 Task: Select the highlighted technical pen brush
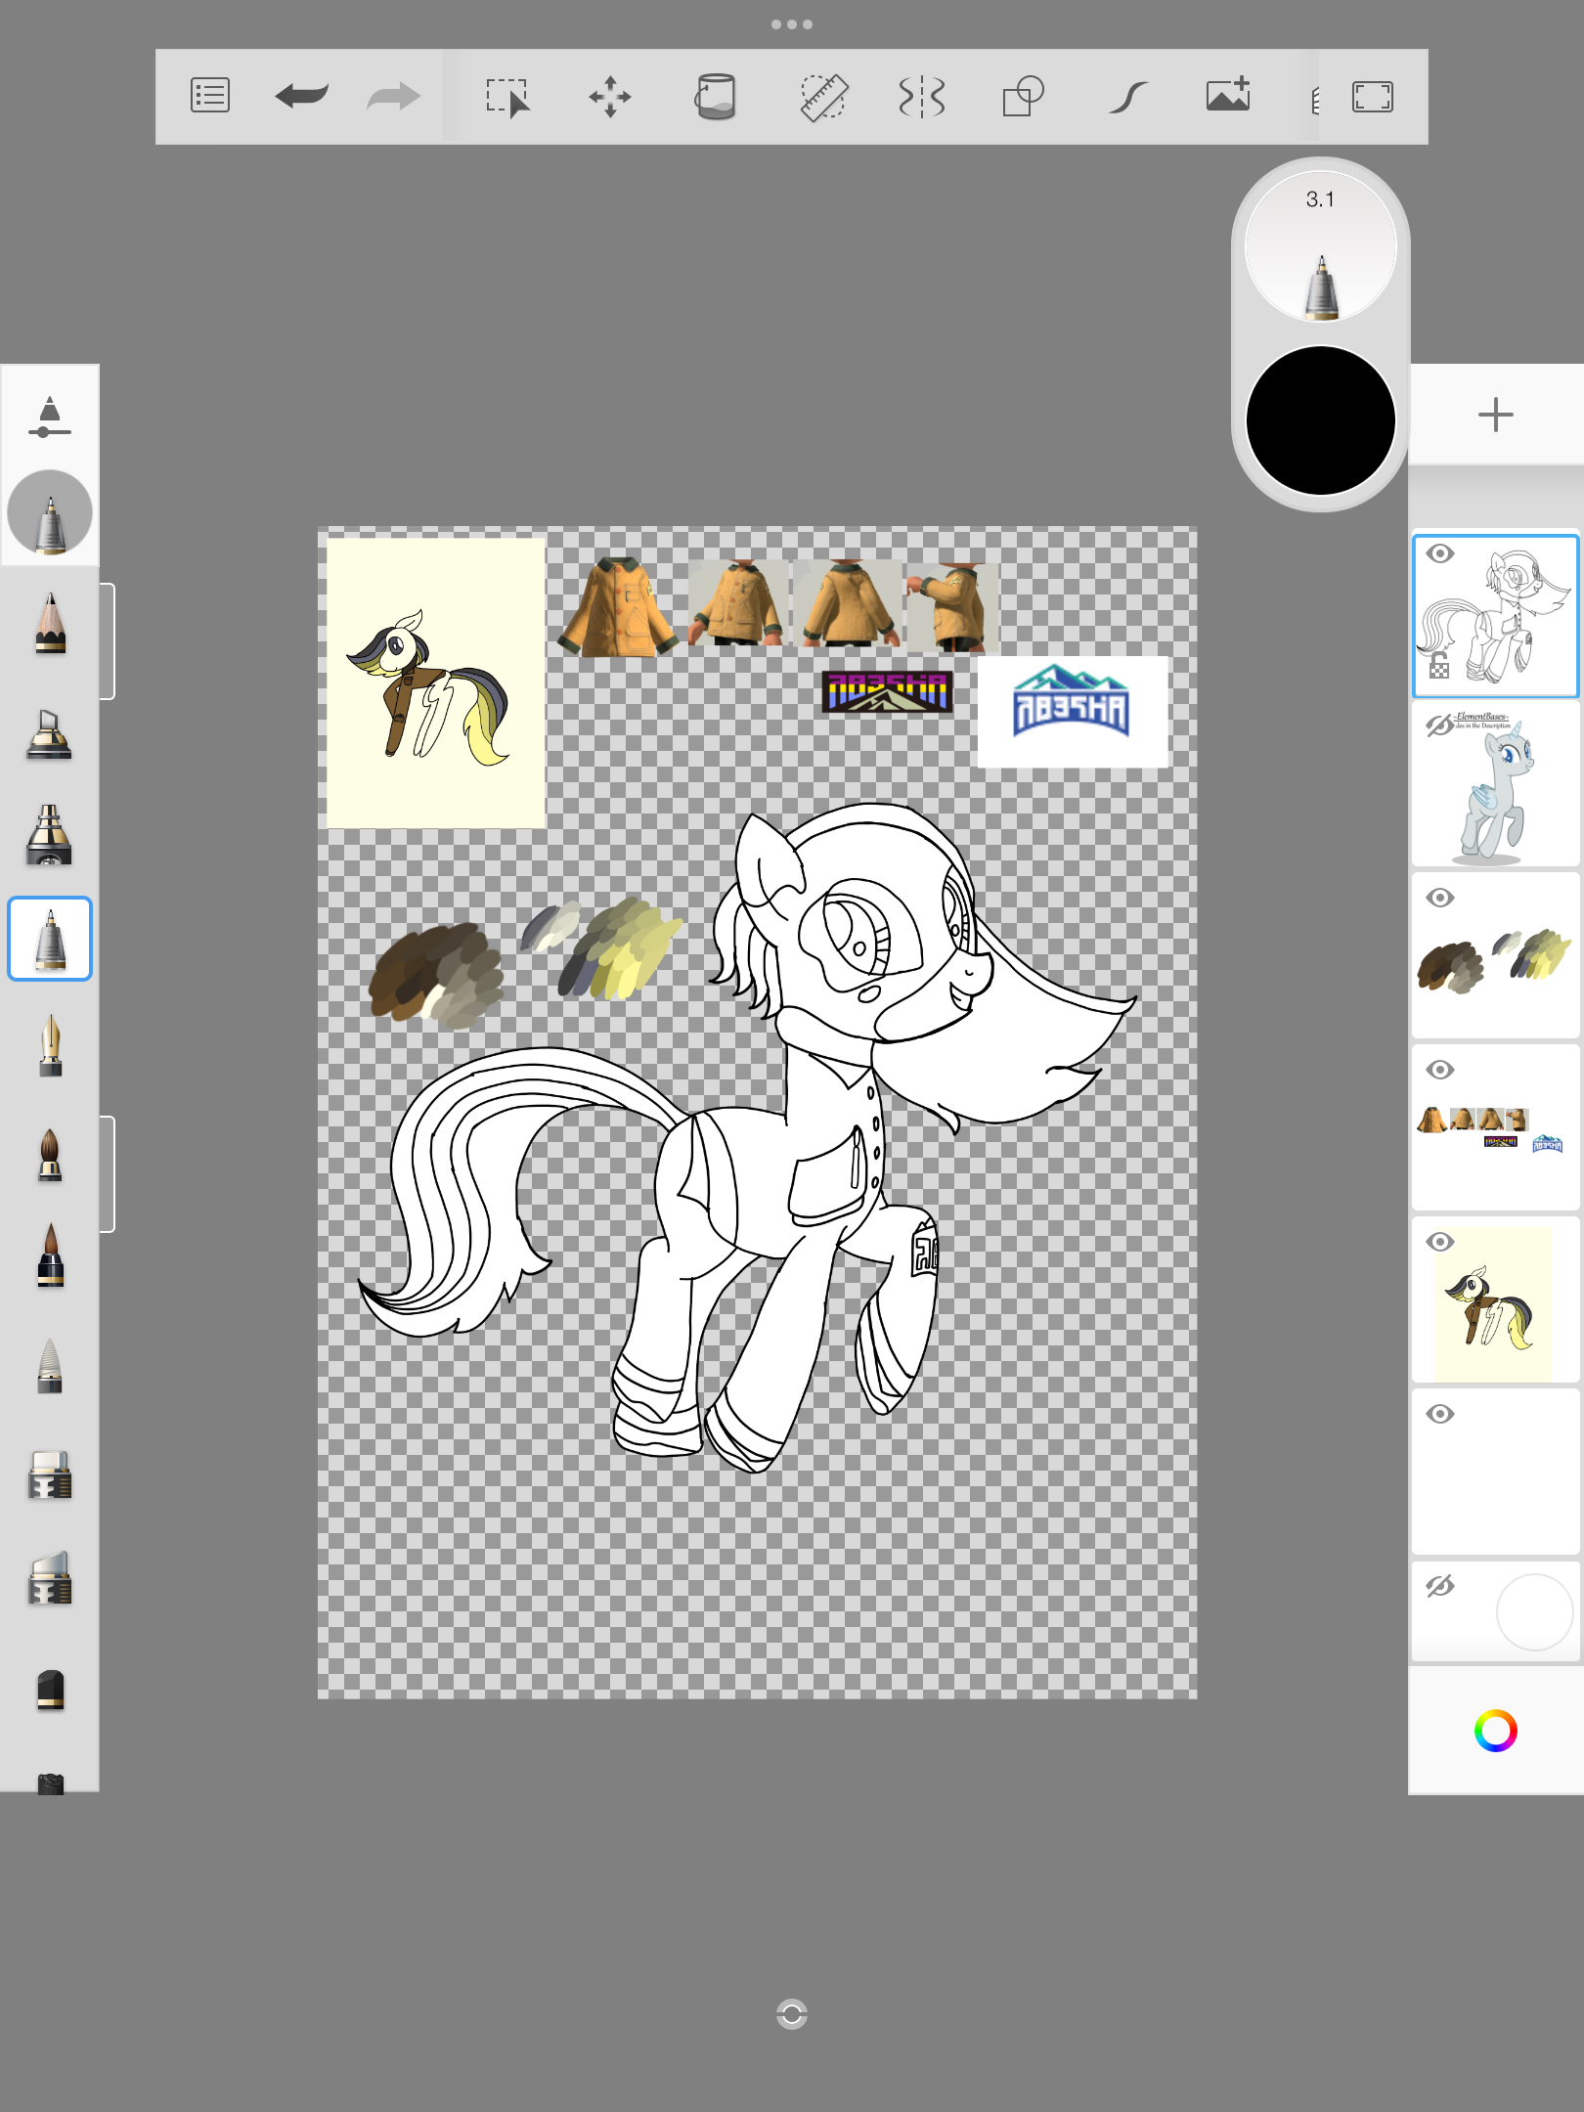(x=50, y=939)
